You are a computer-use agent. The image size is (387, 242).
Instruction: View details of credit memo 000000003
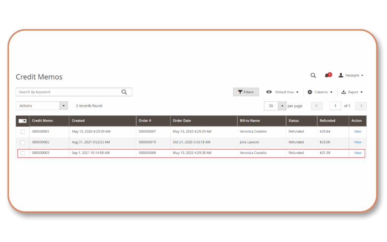click(x=357, y=153)
